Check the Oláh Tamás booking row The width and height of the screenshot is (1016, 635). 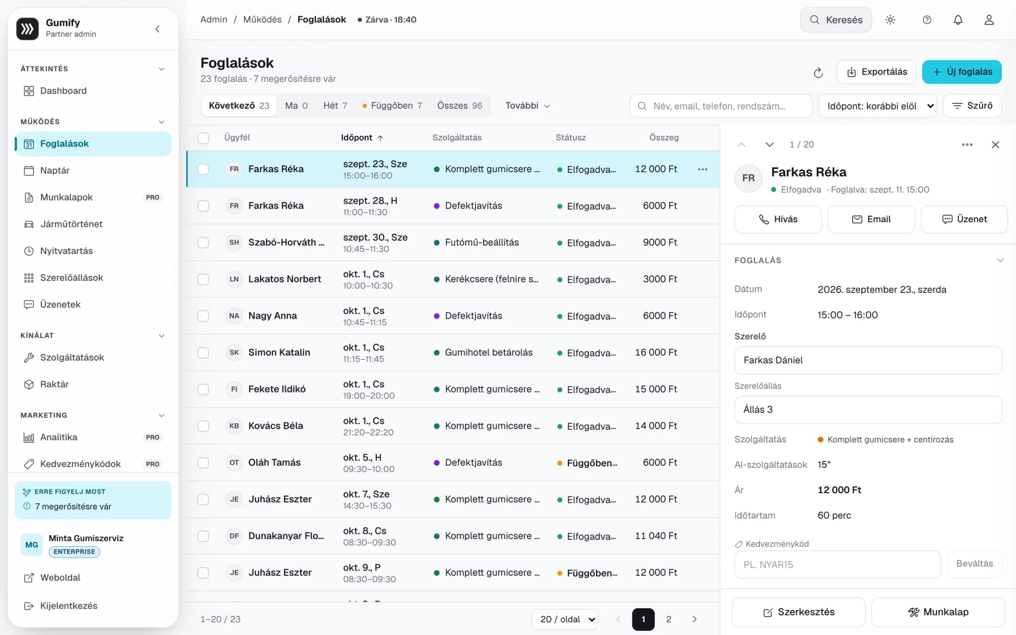[203, 463]
